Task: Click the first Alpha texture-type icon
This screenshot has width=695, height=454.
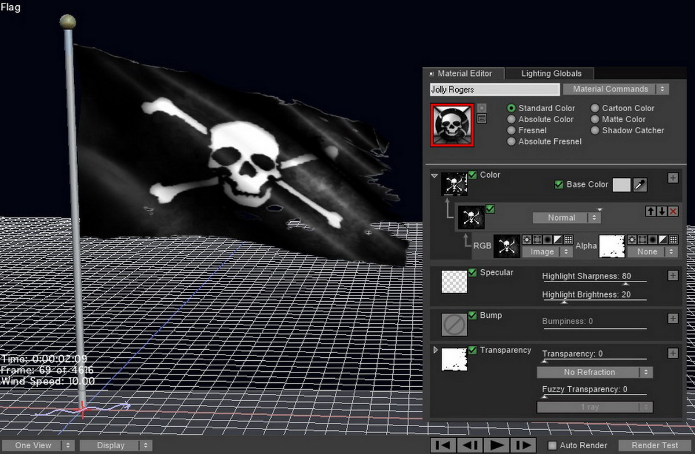Action: 632,240
